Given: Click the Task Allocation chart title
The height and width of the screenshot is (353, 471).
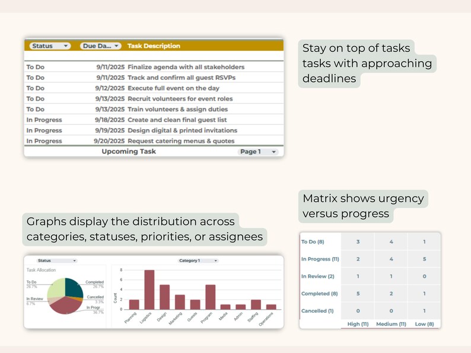Looking at the screenshot, I should 41,270.
